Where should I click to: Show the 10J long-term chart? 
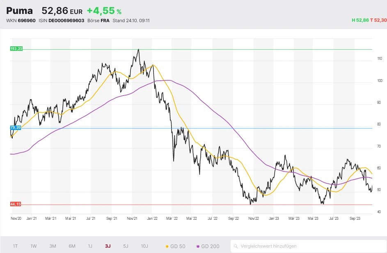pos(144,246)
